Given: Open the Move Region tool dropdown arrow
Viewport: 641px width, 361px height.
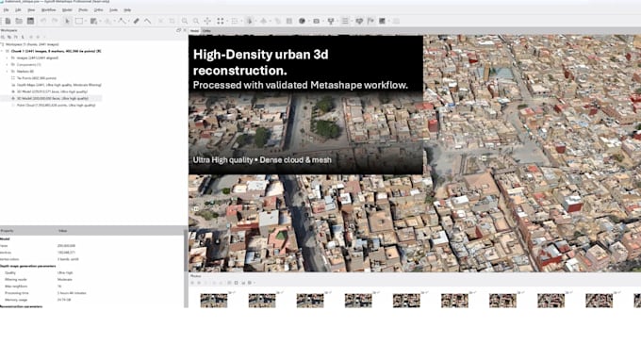Looking at the screenshot, I should (100, 21).
